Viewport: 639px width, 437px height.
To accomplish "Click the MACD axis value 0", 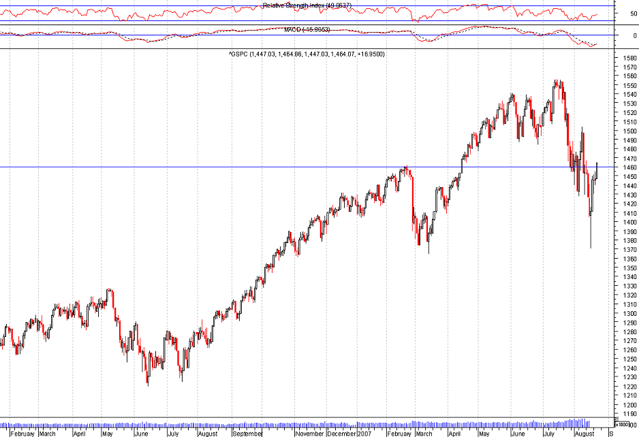I will pos(635,35).
